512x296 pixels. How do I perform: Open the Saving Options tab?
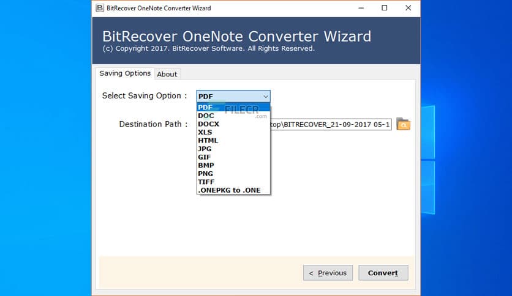pos(125,73)
